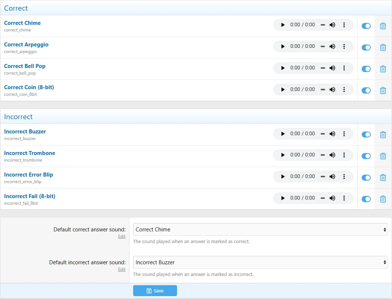Play the Correct Bell Pop audio

pyautogui.click(x=283, y=68)
